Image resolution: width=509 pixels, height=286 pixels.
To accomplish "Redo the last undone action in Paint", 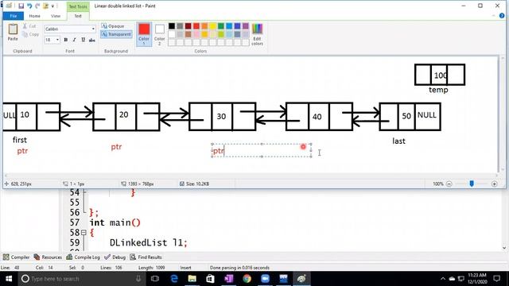I will click(37, 6).
